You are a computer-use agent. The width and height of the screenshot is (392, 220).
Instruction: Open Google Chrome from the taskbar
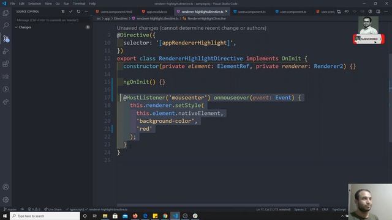point(165,216)
